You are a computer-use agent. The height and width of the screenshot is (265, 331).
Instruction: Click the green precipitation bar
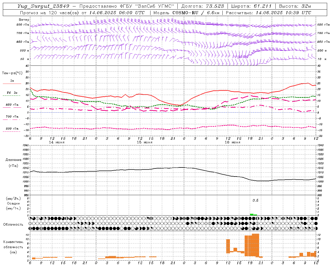point(252,215)
